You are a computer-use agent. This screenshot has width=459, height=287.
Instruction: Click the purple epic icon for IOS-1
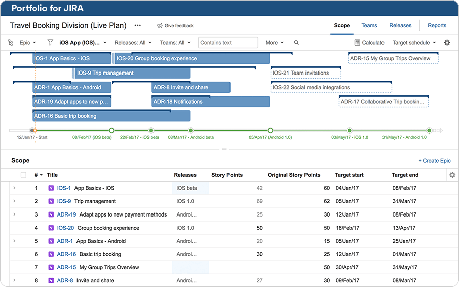[51, 188]
